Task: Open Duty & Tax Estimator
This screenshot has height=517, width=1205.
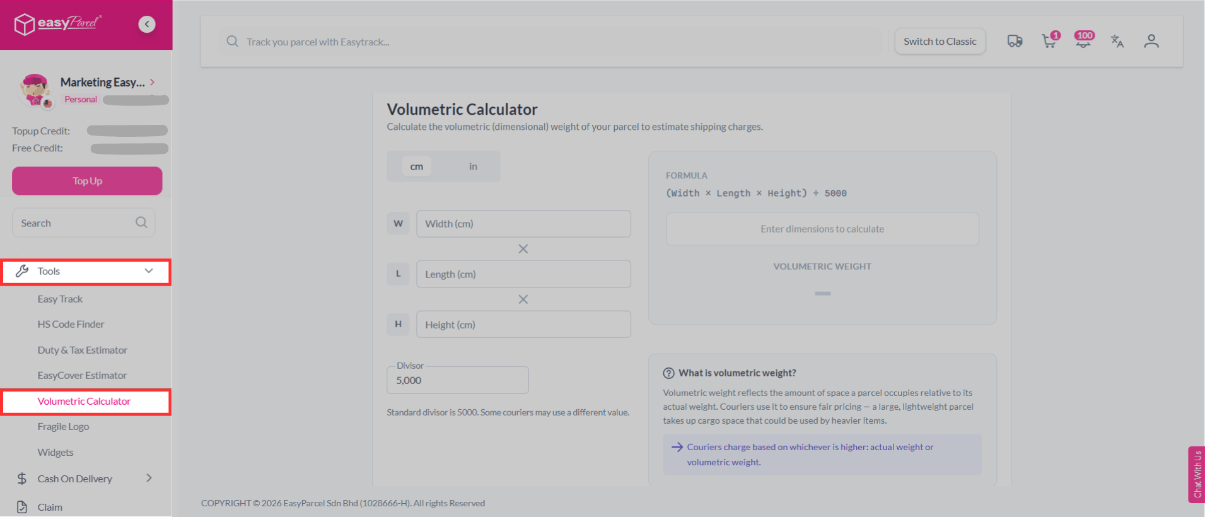Action: [x=83, y=350]
